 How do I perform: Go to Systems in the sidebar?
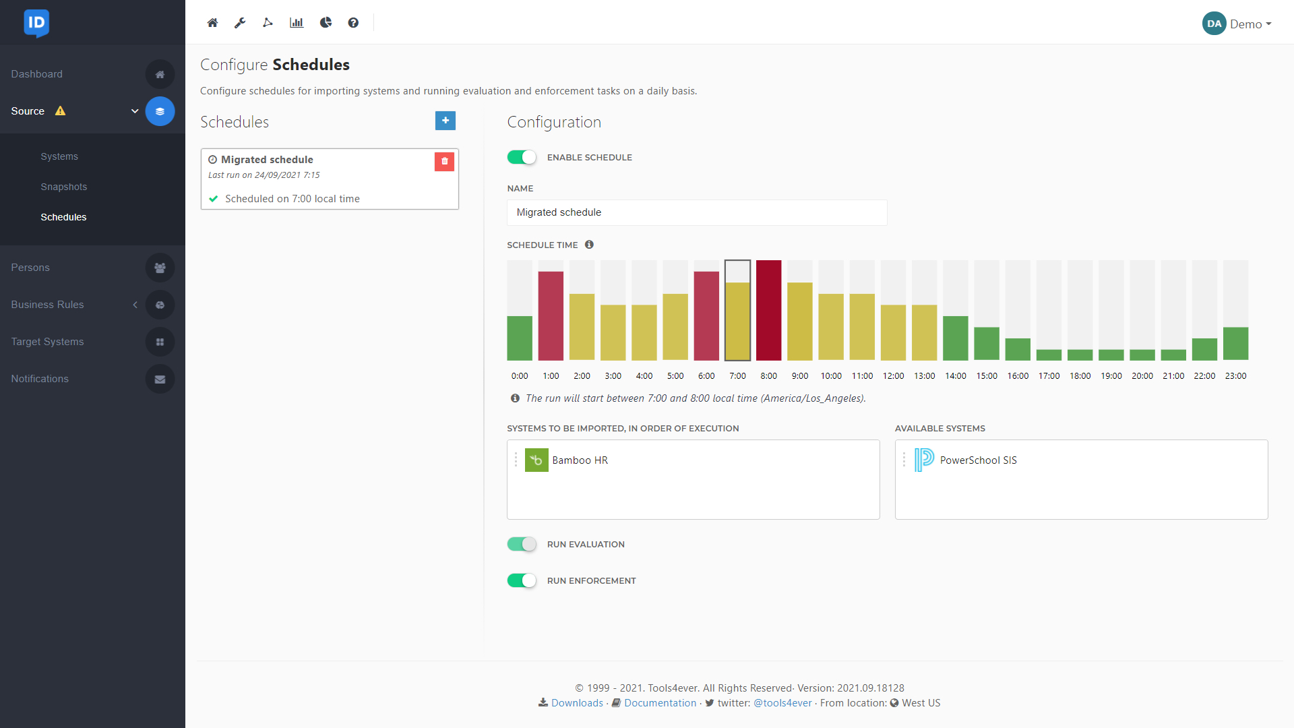(59, 156)
